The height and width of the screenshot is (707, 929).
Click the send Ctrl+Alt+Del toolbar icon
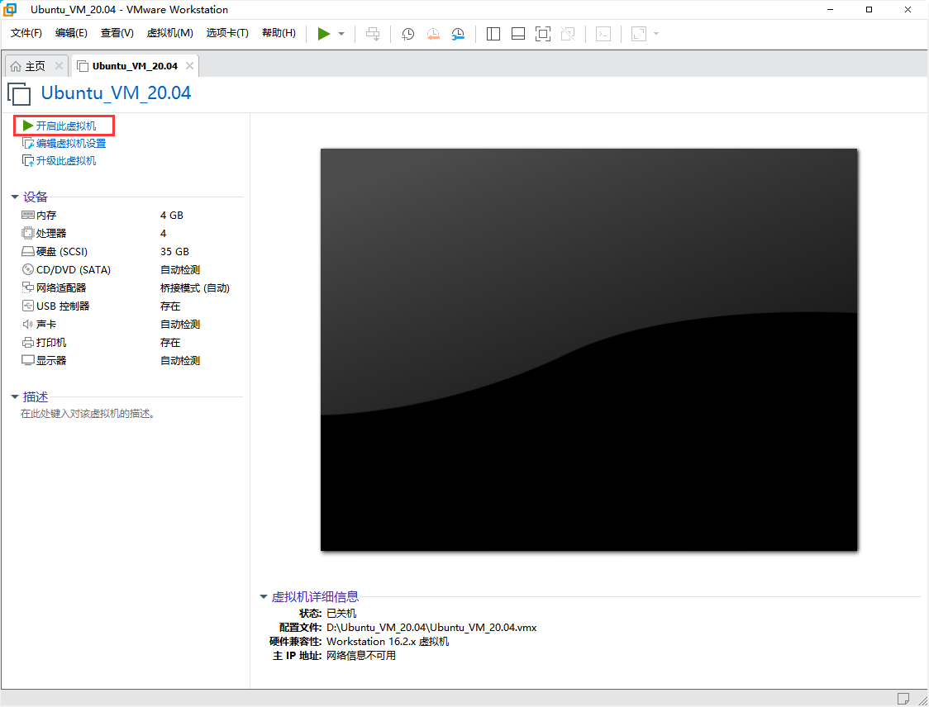(x=373, y=34)
